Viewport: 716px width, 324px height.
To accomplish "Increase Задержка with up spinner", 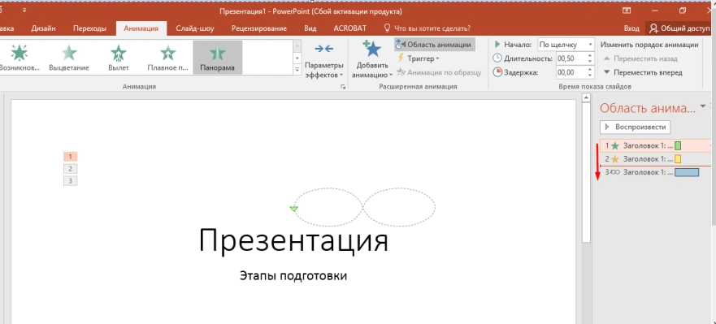I will pos(590,69).
